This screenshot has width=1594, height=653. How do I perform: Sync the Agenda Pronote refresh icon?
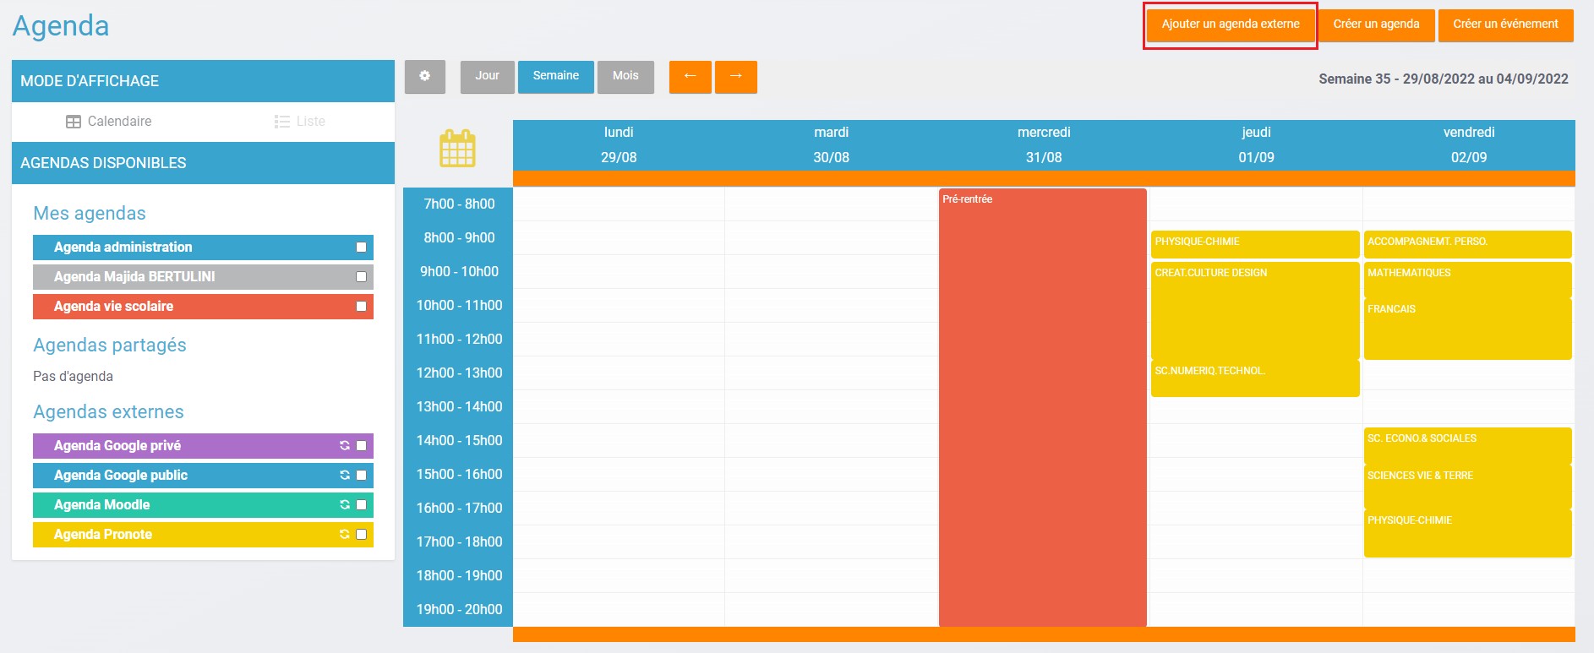pos(345,534)
